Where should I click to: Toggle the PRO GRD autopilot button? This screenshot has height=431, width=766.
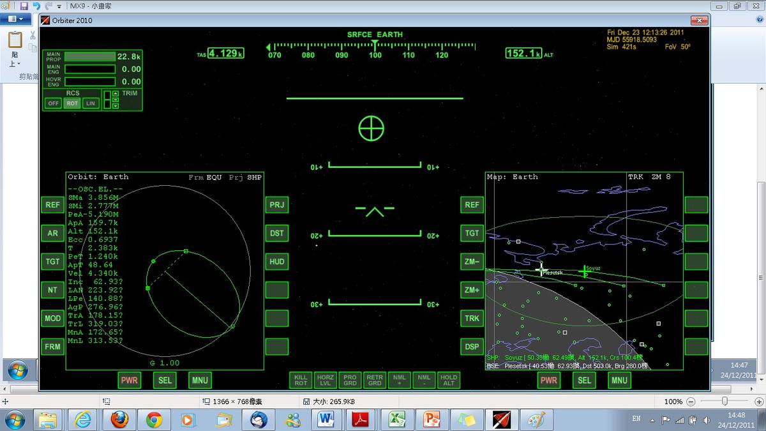(350, 380)
